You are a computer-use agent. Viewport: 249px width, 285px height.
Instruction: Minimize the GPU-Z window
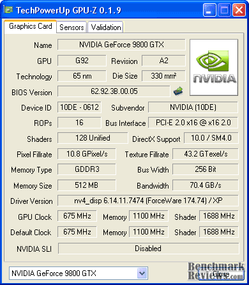pos(209,10)
